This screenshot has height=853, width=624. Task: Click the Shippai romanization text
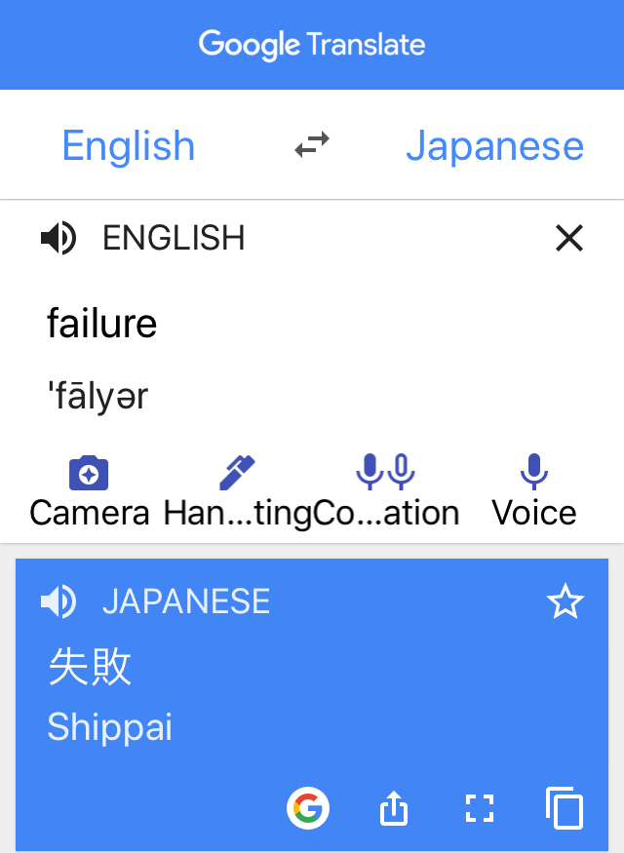(x=110, y=727)
